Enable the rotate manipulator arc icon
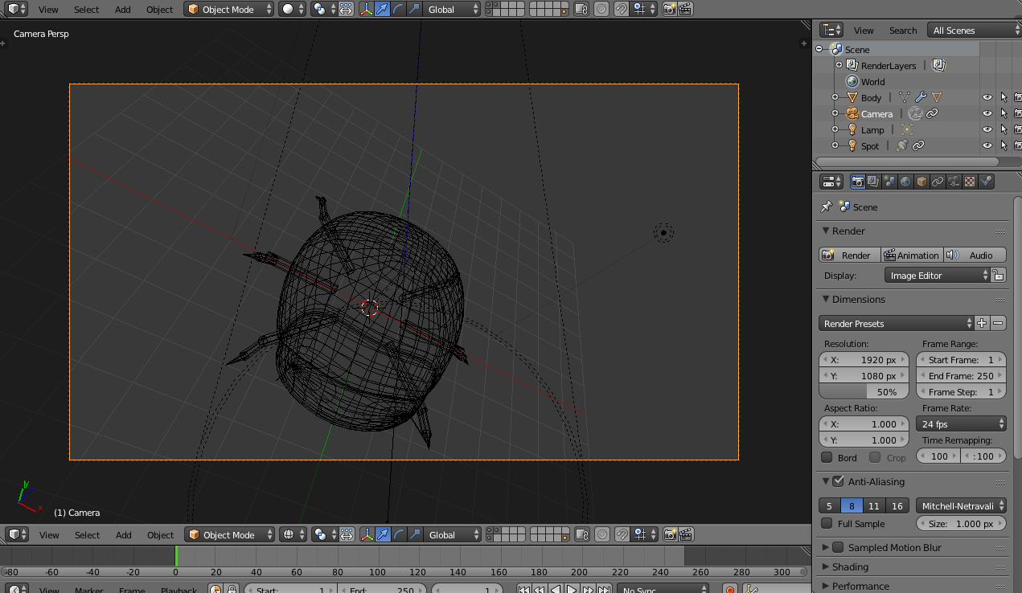This screenshot has height=593, width=1022. click(399, 9)
